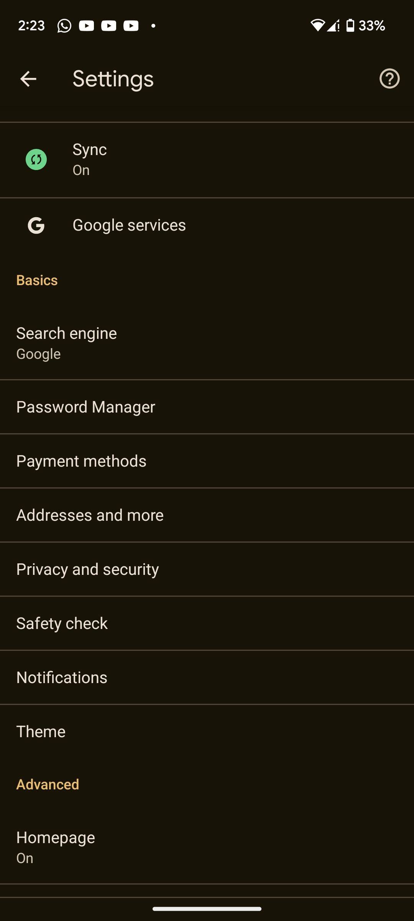
Task: Tap the Google G logo icon
Action: point(36,225)
